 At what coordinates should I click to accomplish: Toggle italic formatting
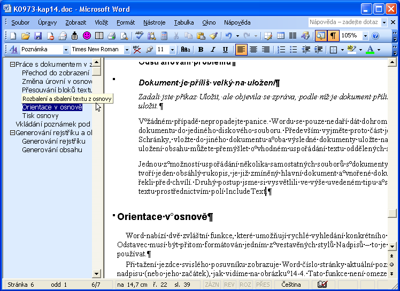(213, 50)
